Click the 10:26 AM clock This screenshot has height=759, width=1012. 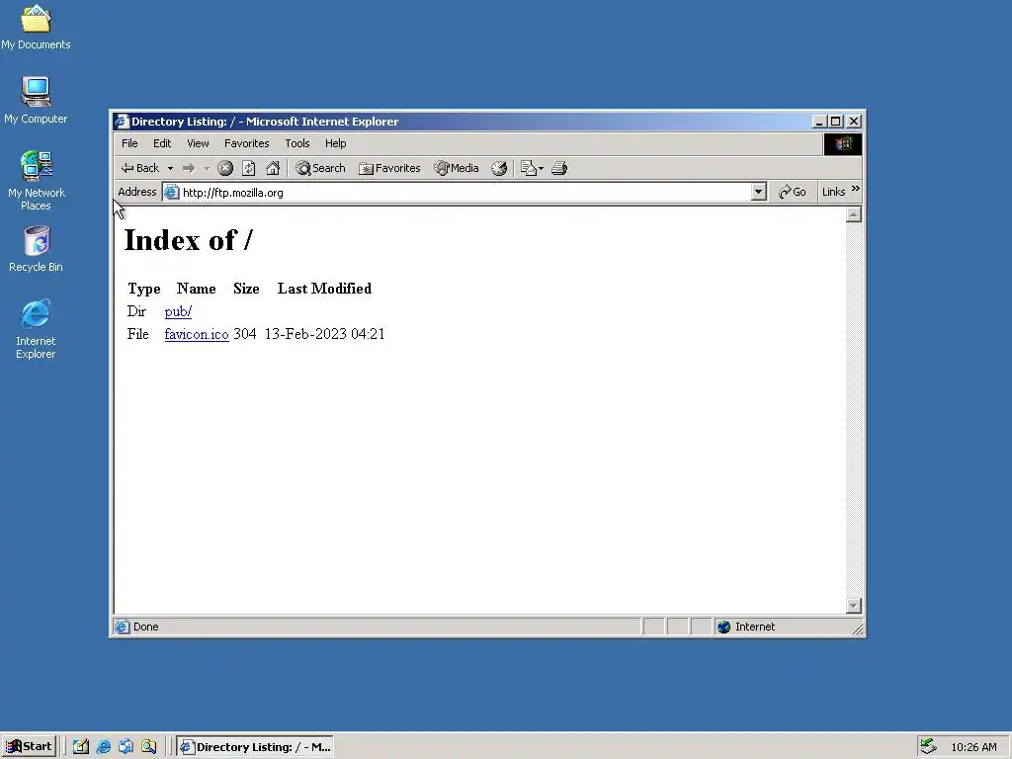[x=973, y=747]
